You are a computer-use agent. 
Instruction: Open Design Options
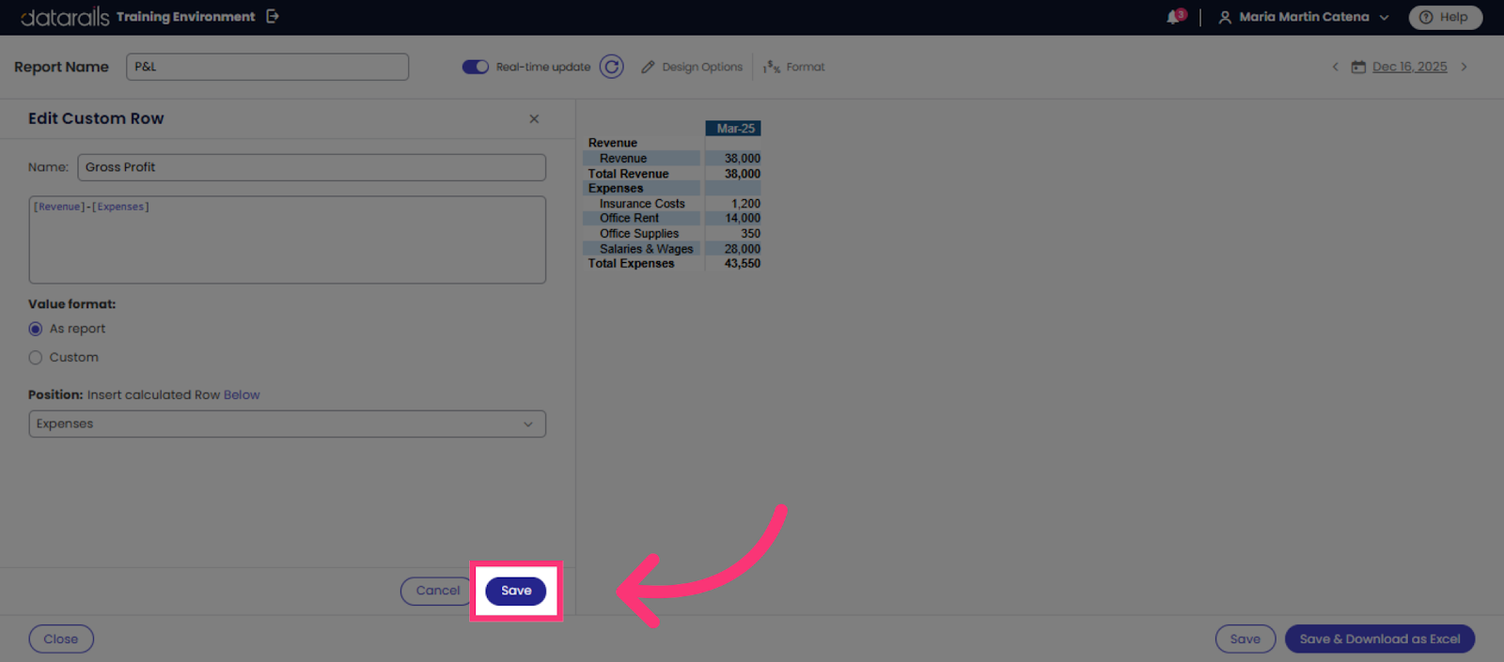point(691,67)
